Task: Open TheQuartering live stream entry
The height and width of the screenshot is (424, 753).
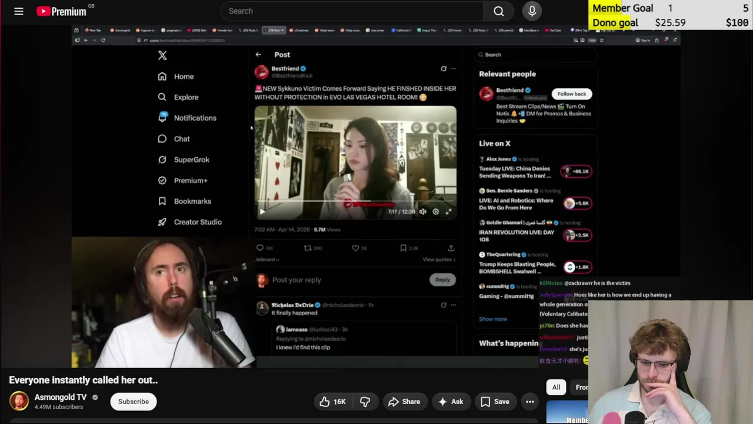Action: [x=535, y=264]
